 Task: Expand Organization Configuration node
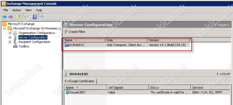click(x=10, y=33)
